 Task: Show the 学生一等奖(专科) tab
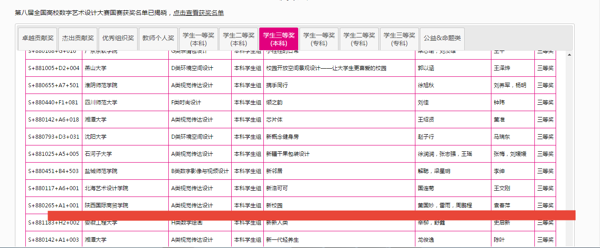point(319,39)
